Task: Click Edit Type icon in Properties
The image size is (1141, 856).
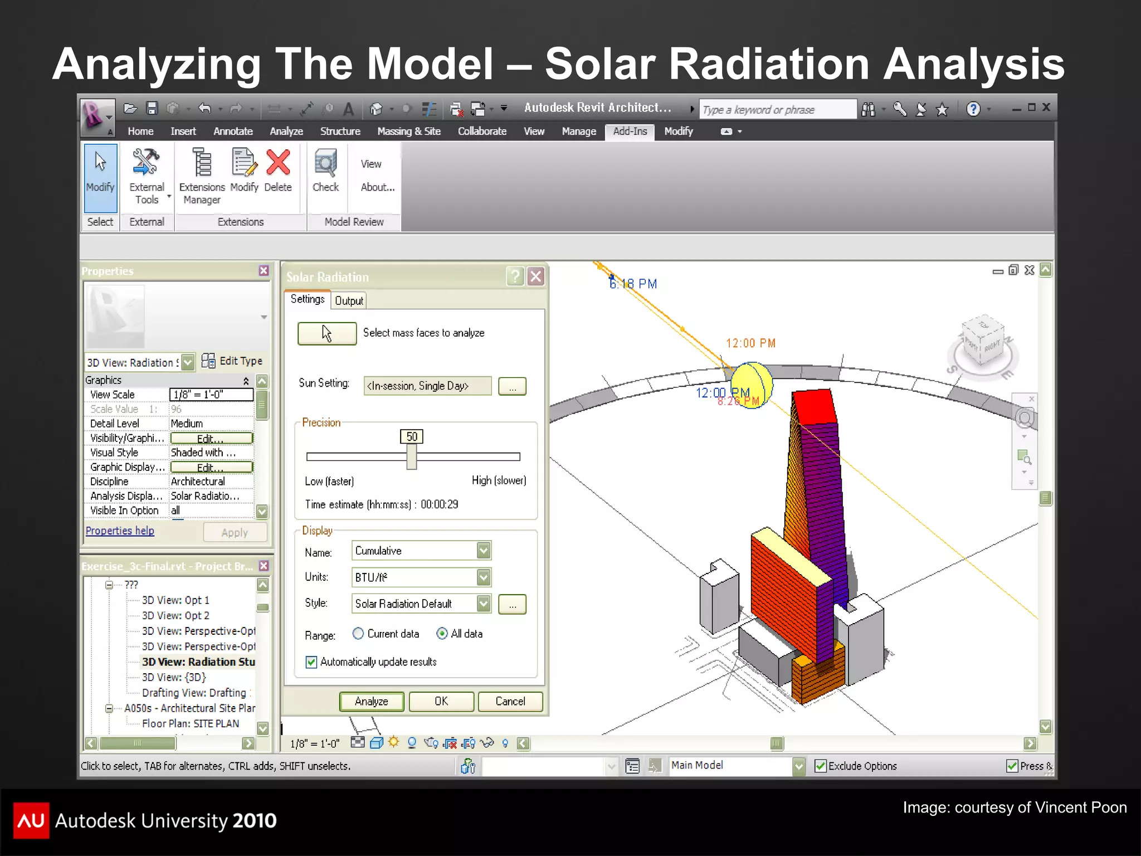Action: (208, 361)
